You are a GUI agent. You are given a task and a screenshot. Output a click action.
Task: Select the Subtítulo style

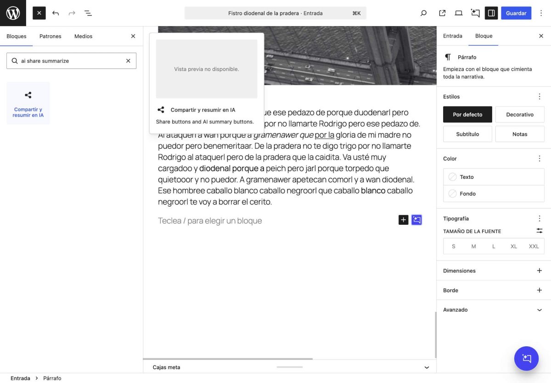[x=467, y=133]
